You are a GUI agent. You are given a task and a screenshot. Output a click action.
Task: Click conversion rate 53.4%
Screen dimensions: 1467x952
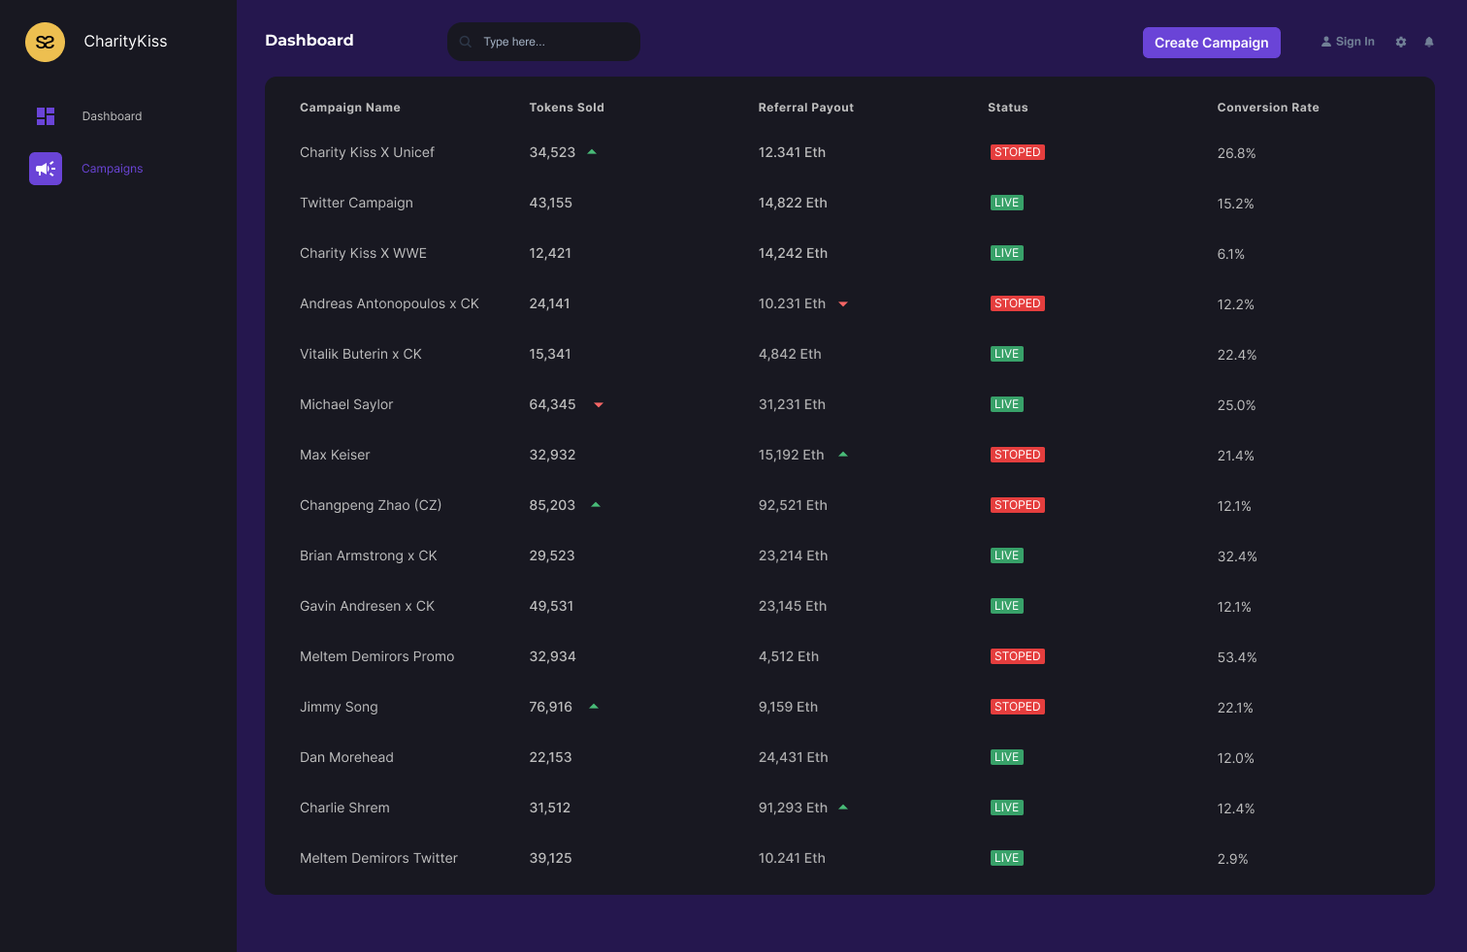tap(1237, 657)
